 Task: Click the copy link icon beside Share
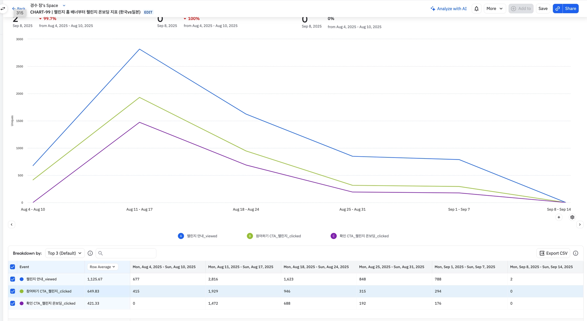tap(557, 9)
